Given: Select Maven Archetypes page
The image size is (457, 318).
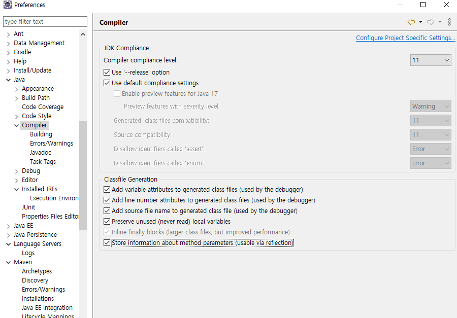Looking at the screenshot, I should coord(37,271).
